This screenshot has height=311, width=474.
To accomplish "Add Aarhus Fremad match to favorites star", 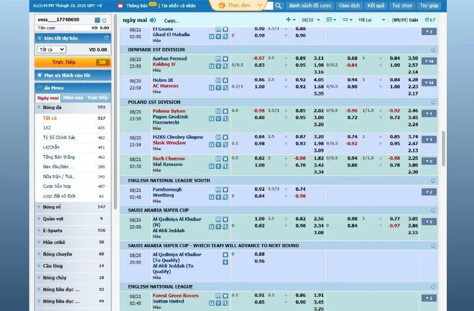I will tap(225, 59).
